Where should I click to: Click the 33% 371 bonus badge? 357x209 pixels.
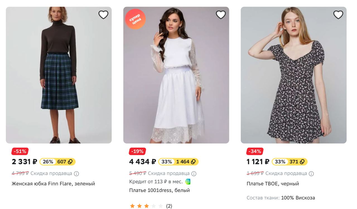pos(290,162)
